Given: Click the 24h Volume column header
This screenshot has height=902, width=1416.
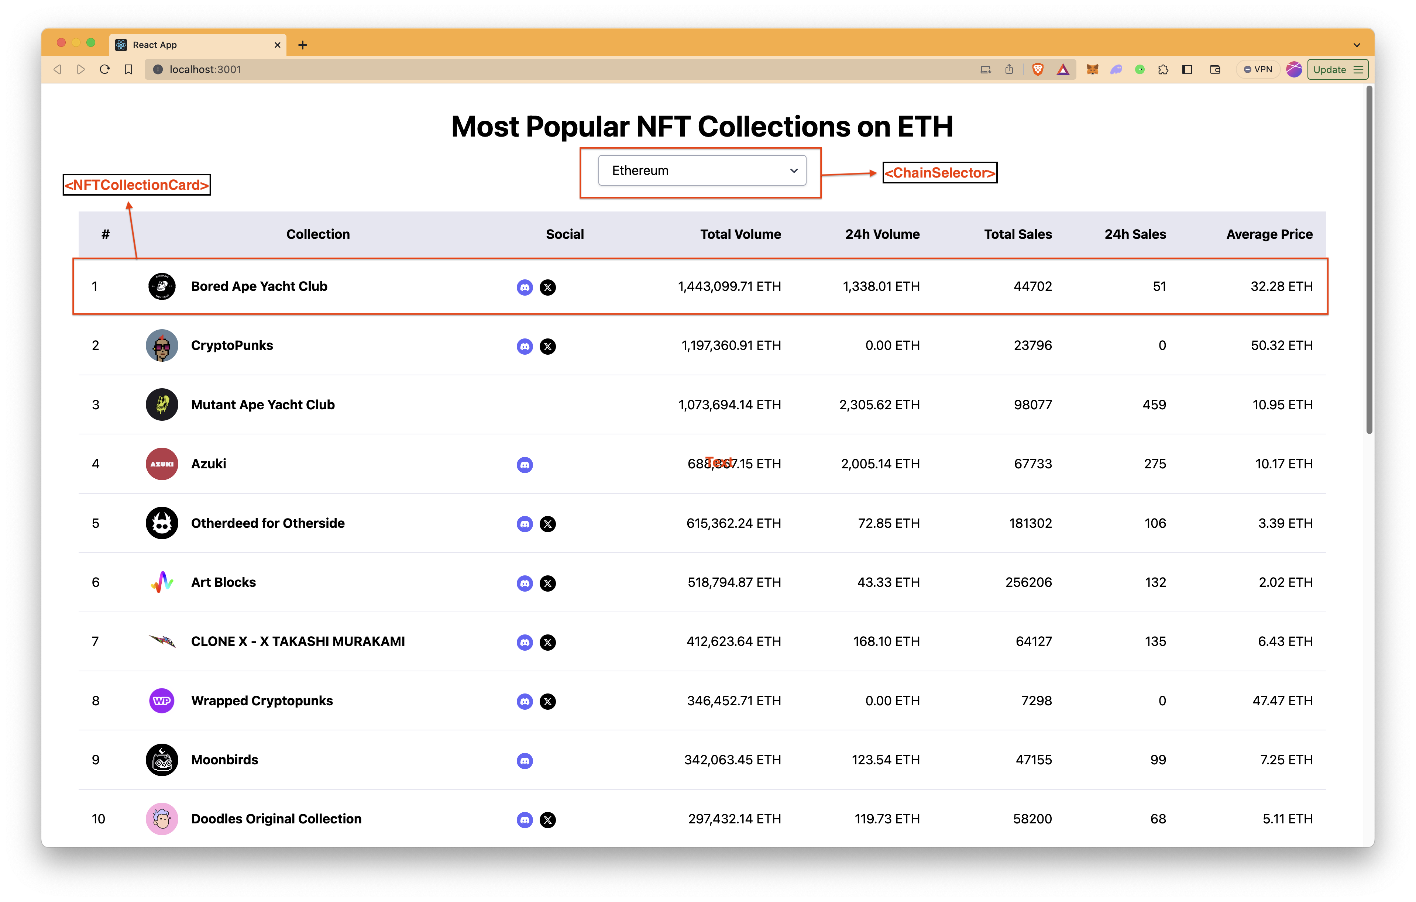Looking at the screenshot, I should pos(882,234).
